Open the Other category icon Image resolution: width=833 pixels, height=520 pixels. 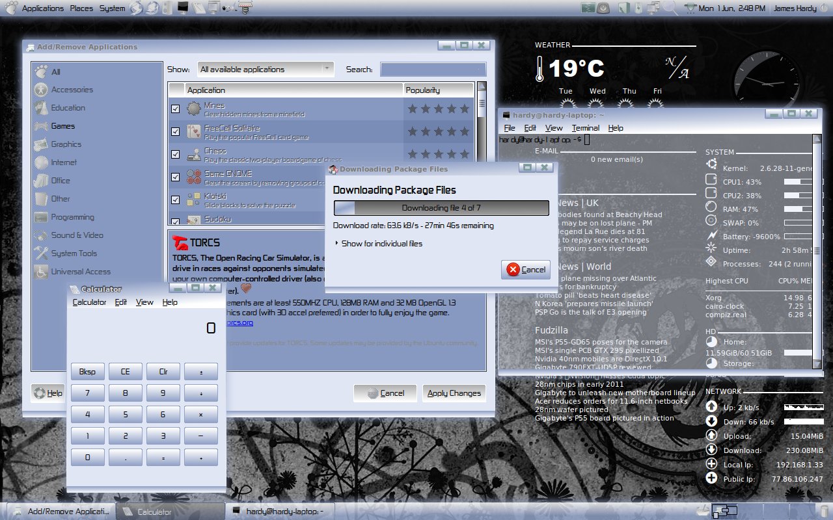click(x=40, y=199)
